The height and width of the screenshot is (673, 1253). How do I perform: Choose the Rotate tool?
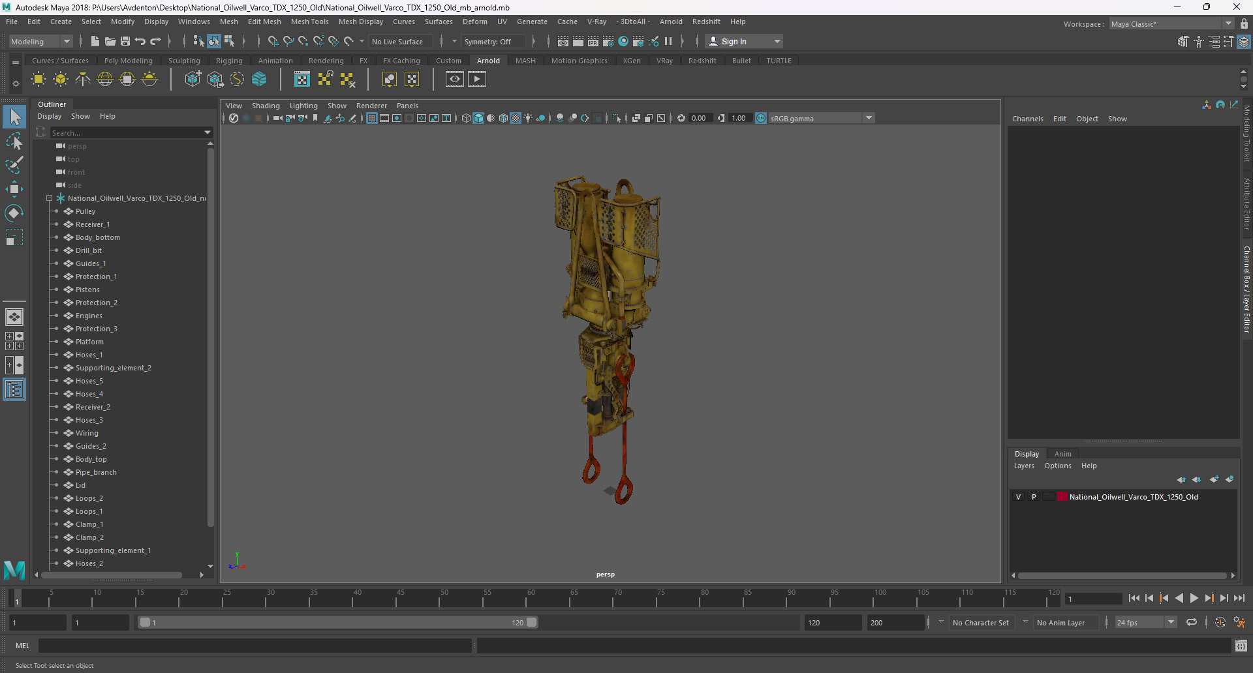(x=14, y=213)
